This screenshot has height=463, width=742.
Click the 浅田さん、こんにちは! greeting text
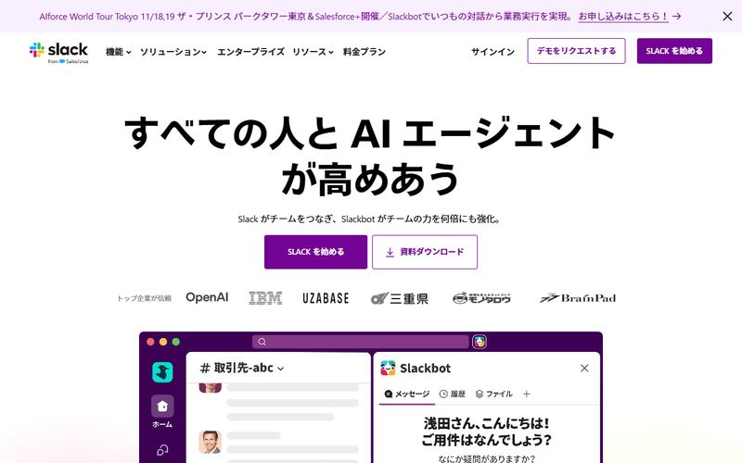(x=486, y=423)
